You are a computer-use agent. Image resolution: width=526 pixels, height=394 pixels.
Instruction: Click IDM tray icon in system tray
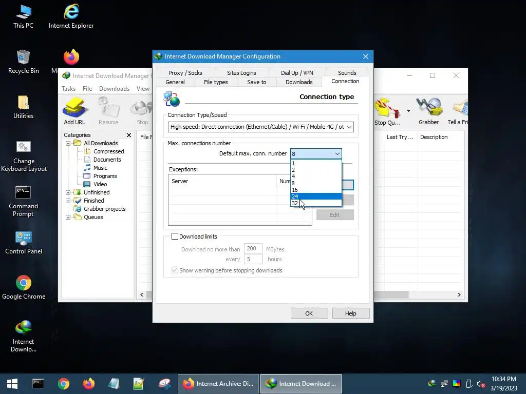pos(432,384)
